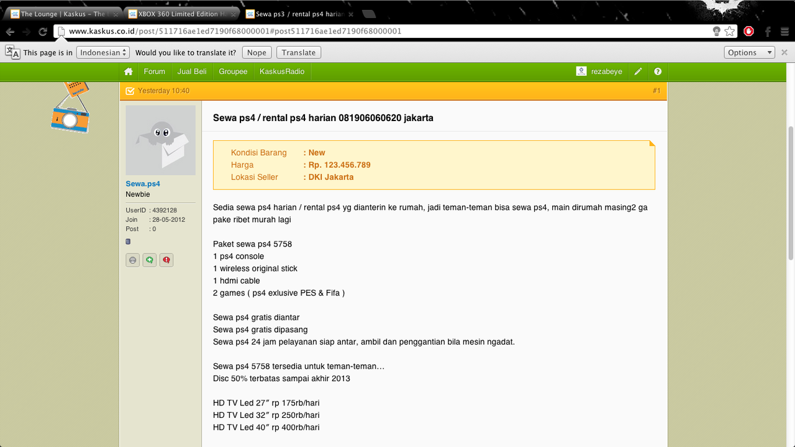The height and width of the screenshot is (447, 795).
Task: Click the small reputation bar under Post count
Action: tap(128, 242)
